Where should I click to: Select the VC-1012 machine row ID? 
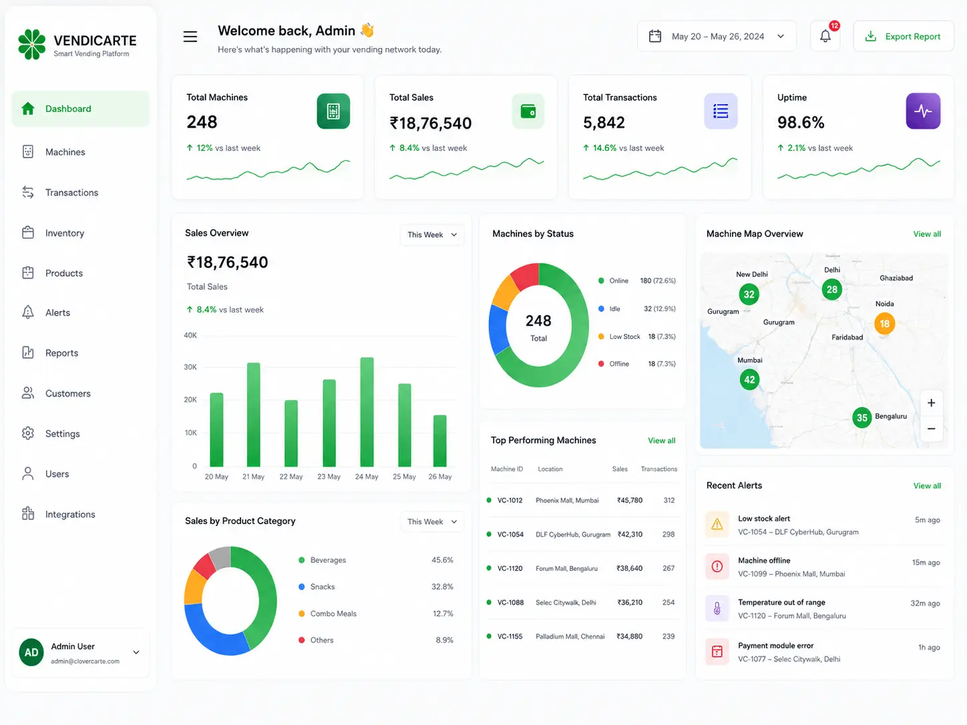[x=510, y=500]
